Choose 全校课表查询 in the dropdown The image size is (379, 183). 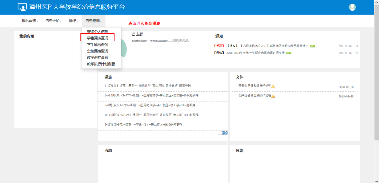pos(98,51)
